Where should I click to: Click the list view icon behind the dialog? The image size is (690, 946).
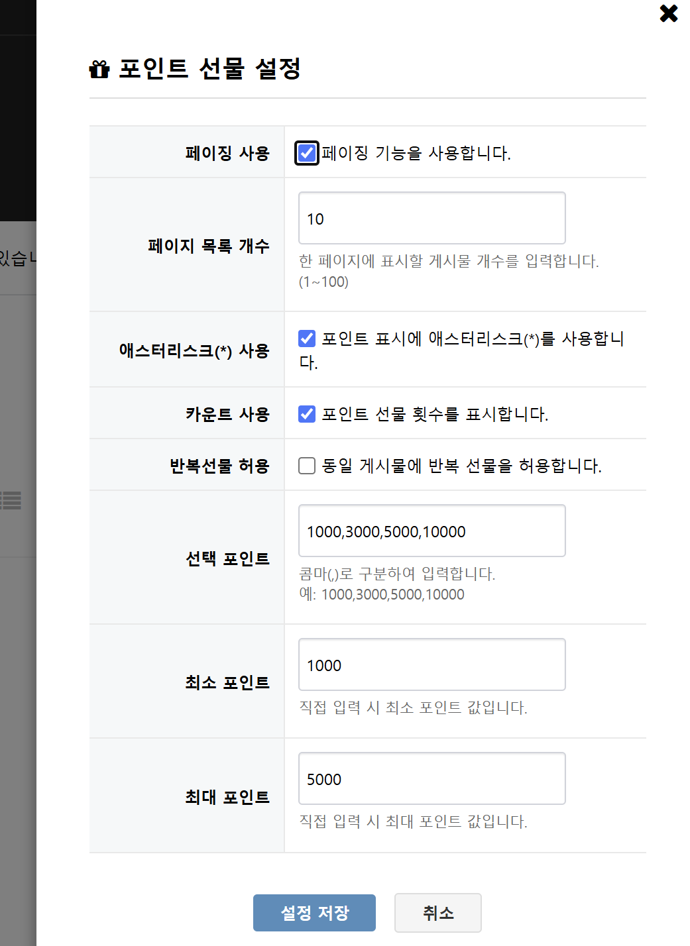[11, 500]
